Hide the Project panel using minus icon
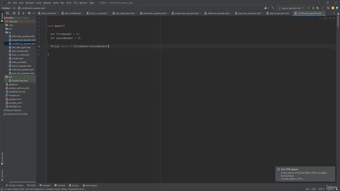Screen dimensions: 340x191 pyautogui.click(x=34, y=13)
